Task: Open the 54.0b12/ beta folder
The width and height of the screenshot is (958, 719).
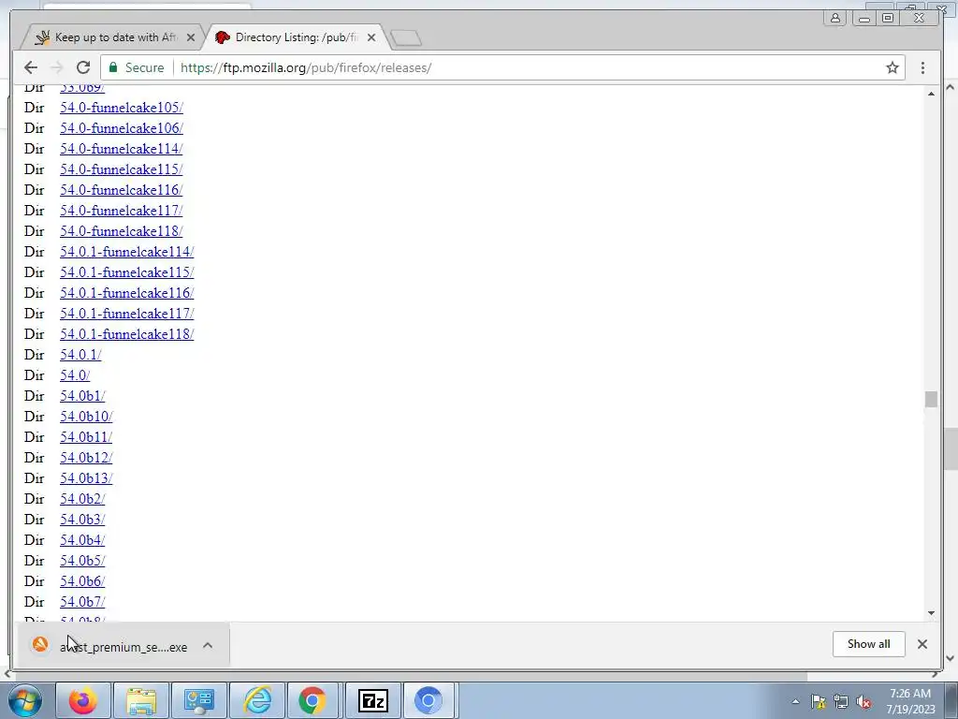Action: [x=86, y=458]
